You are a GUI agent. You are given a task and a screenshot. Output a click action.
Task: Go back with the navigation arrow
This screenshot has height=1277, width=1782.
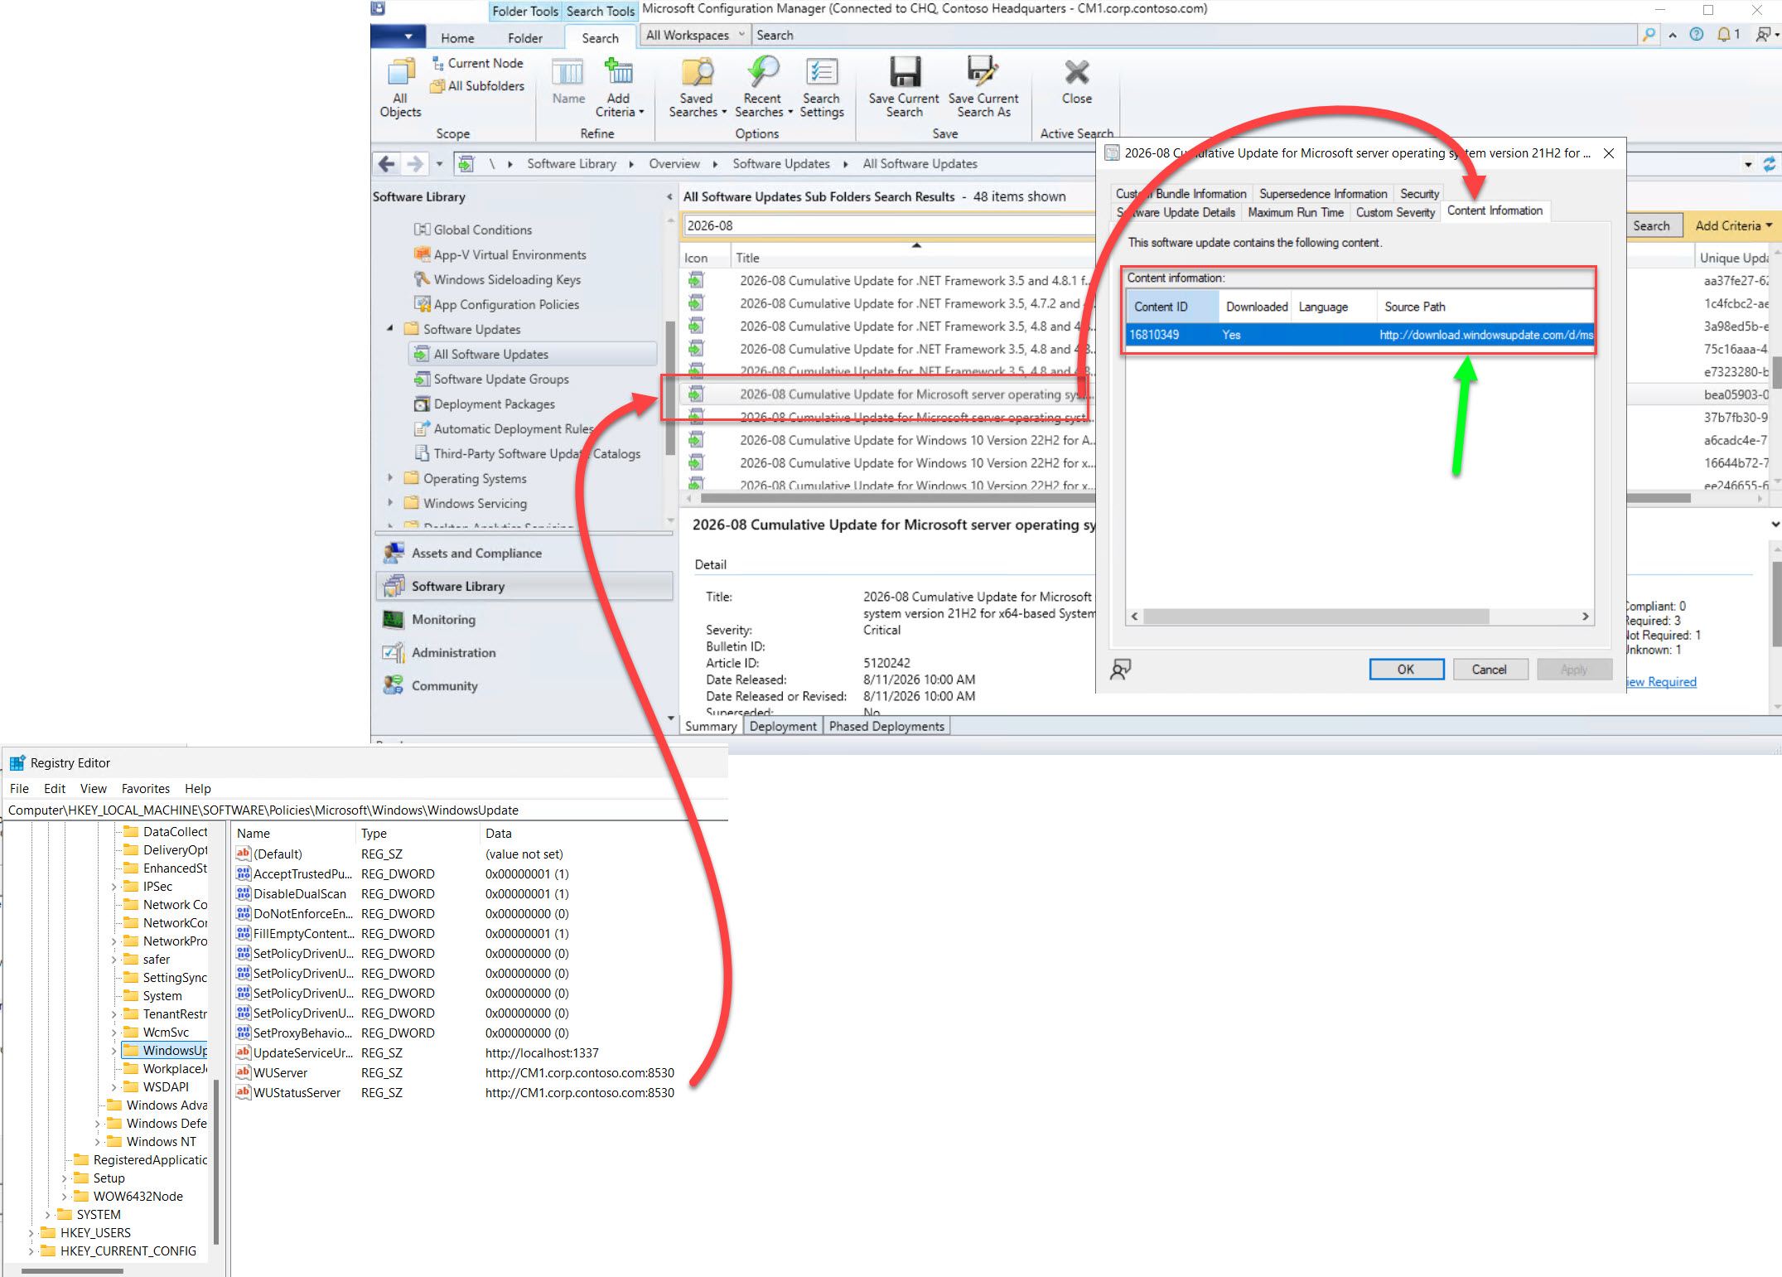click(x=386, y=164)
